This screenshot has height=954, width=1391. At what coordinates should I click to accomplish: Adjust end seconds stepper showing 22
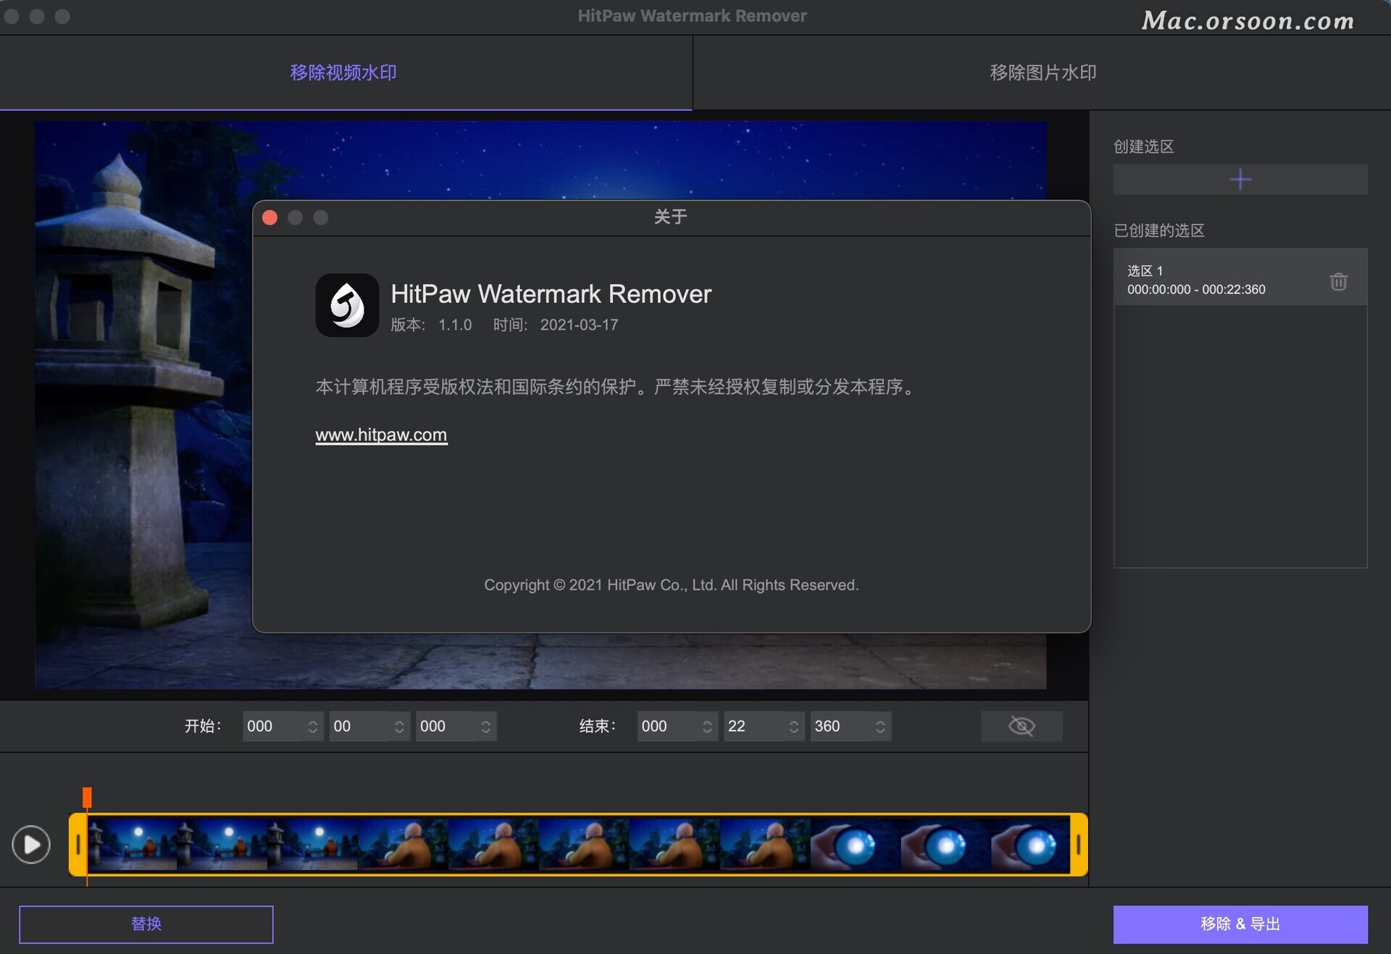tap(794, 727)
